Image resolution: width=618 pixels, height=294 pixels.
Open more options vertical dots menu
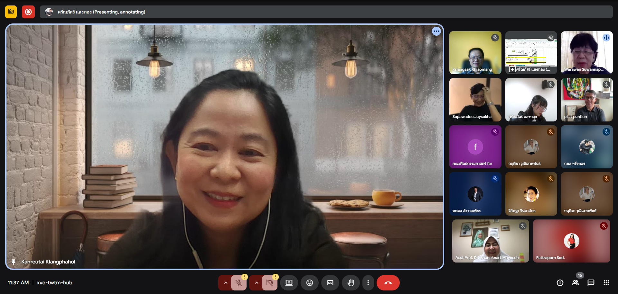coord(368,283)
